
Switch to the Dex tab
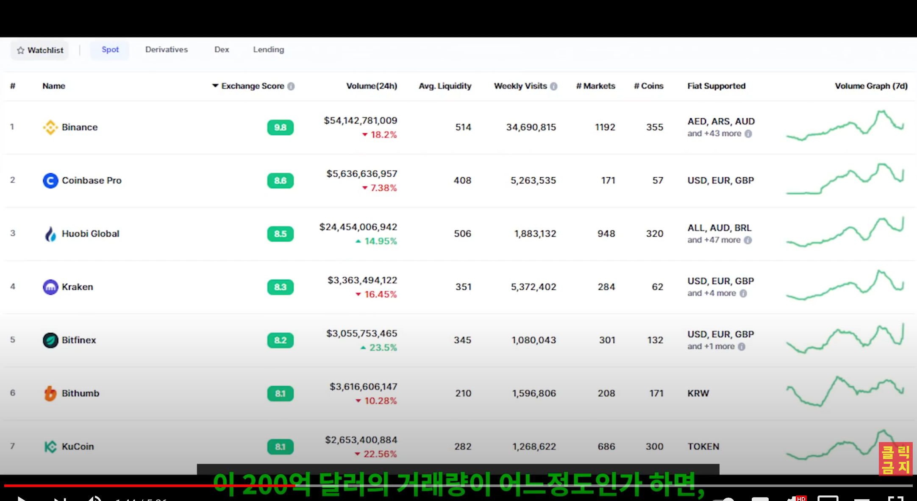click(222, 50)
